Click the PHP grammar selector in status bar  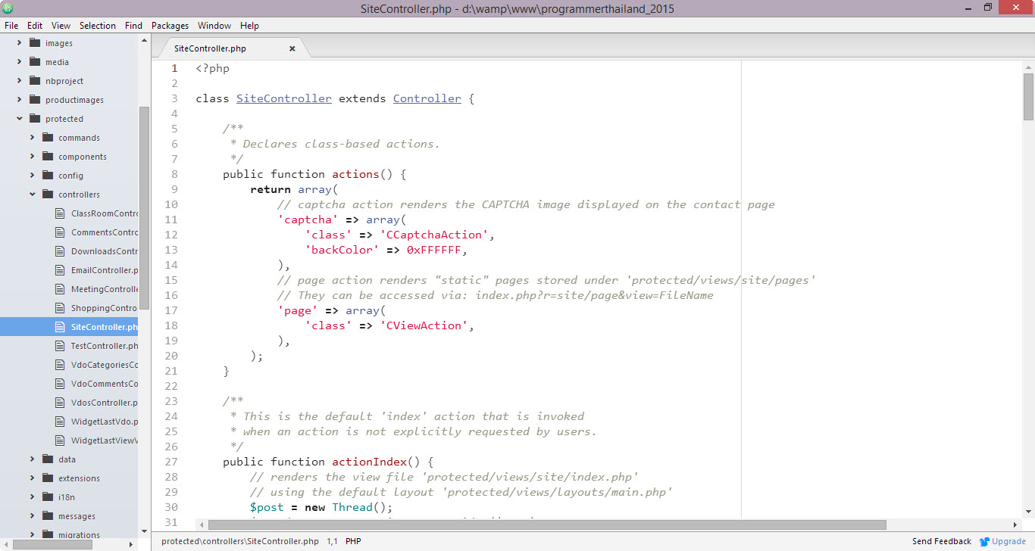(353, 541)
